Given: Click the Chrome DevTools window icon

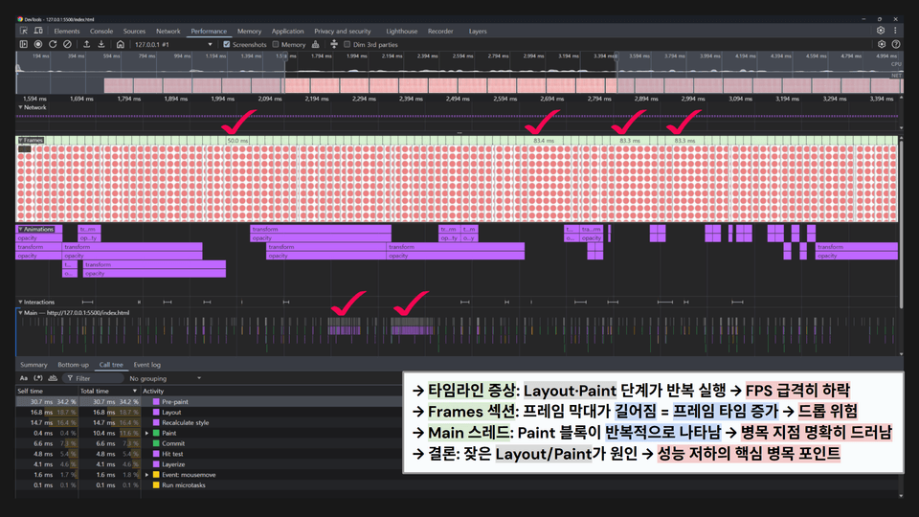Looking at the screenshot, I should pos(20,19).
